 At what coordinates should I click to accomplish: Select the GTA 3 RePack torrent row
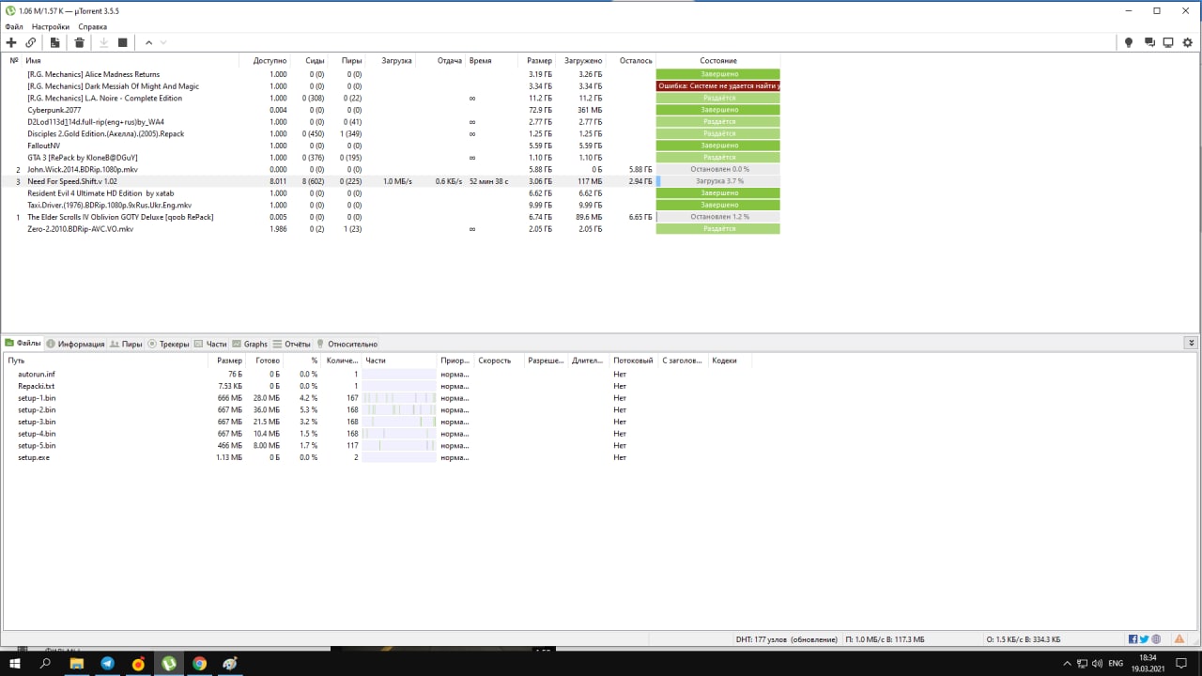[393, 158]
